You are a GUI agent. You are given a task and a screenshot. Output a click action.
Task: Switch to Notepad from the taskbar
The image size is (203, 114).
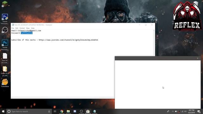[95, 111]
